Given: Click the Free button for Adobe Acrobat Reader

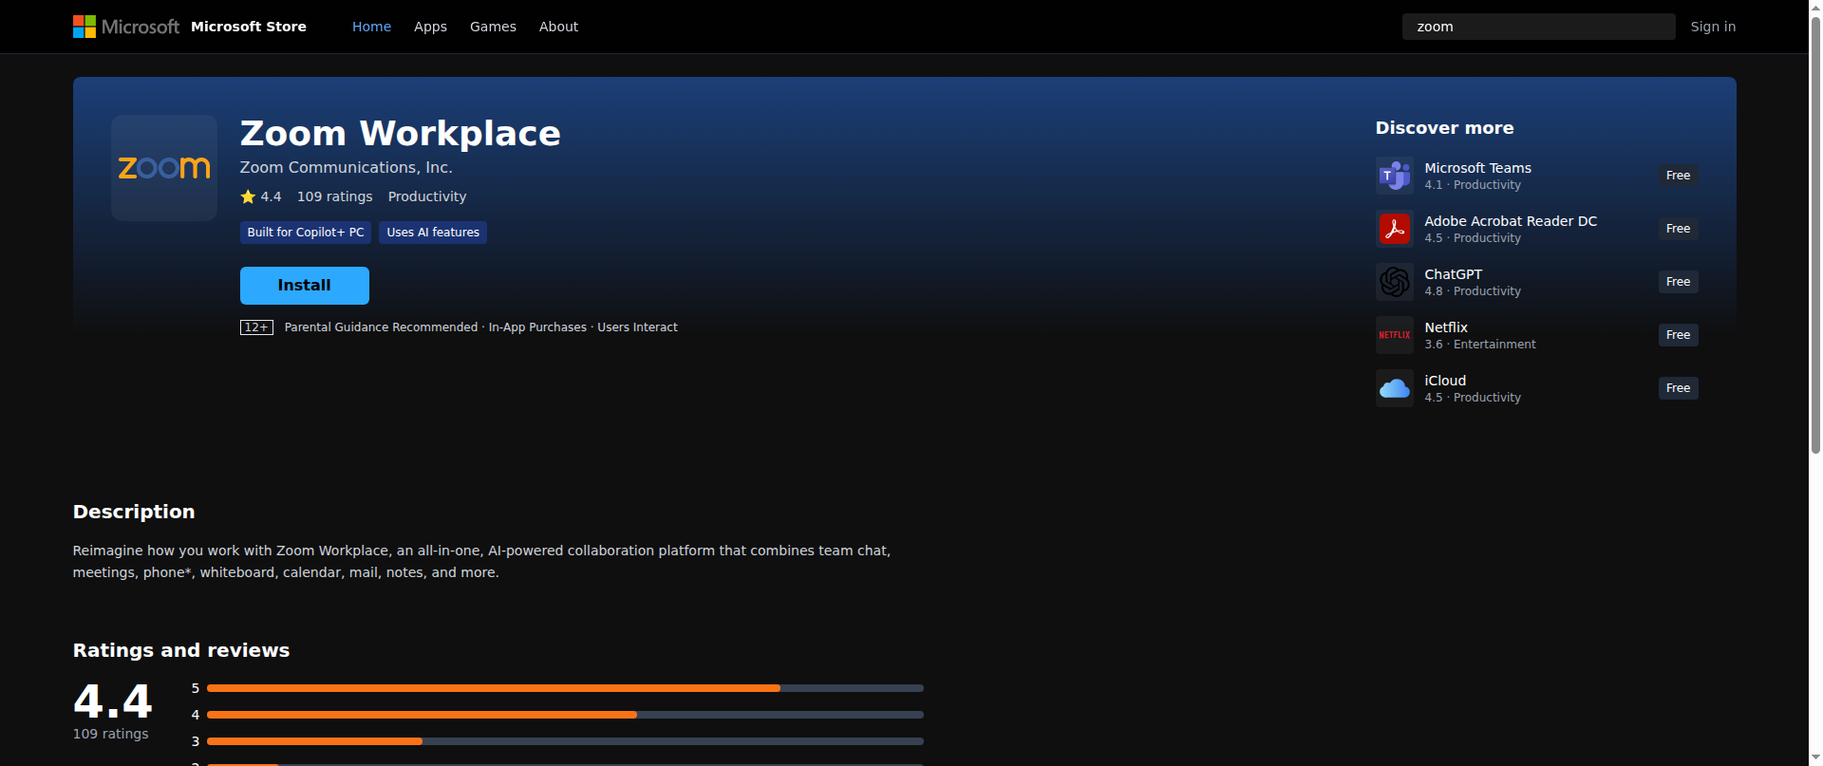Looking at the screenshot, I should pyautogui.click(x=1678, y=229).
